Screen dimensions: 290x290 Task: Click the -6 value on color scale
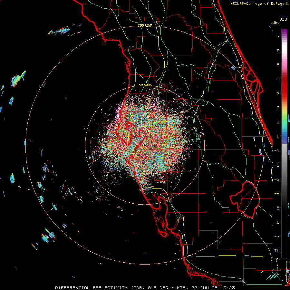coord(277,222)
